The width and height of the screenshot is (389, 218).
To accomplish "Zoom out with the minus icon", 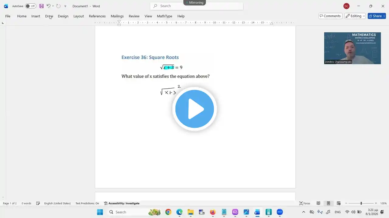I will tap(346, 203).
